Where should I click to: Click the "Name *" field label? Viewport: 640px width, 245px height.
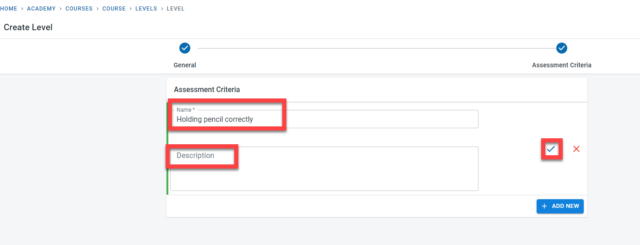pos(186,110)
